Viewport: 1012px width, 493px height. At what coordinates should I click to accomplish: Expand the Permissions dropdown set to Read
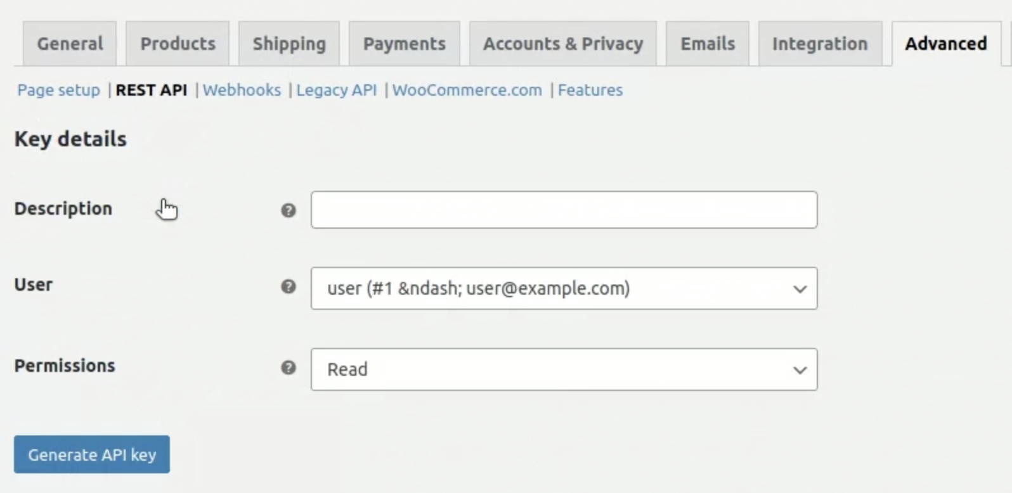(x=563, y=369)
